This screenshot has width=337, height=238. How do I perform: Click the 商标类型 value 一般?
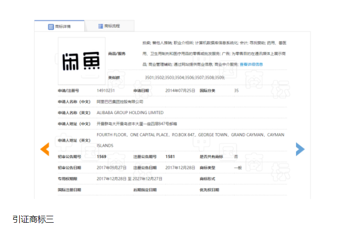click(x=238, y=167)
